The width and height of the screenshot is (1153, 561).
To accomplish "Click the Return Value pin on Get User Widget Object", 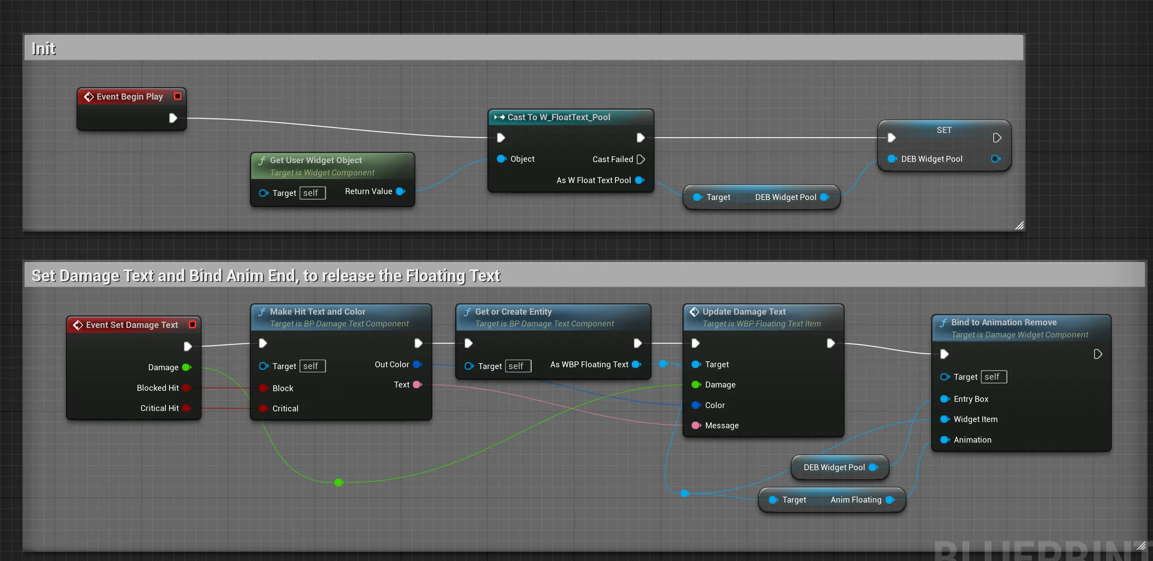I will (401, 192).
